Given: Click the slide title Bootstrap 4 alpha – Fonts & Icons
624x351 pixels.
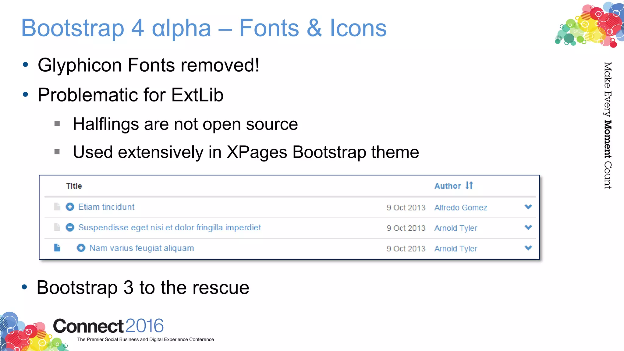Looking at the screenshot, I should (x=204, y=28).
